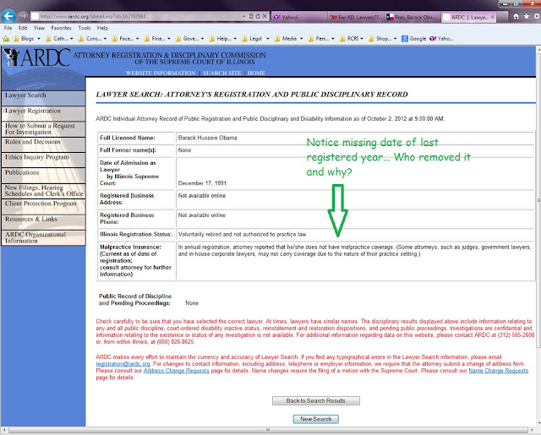Click the Google bookmark icon

tap(405, 39)
